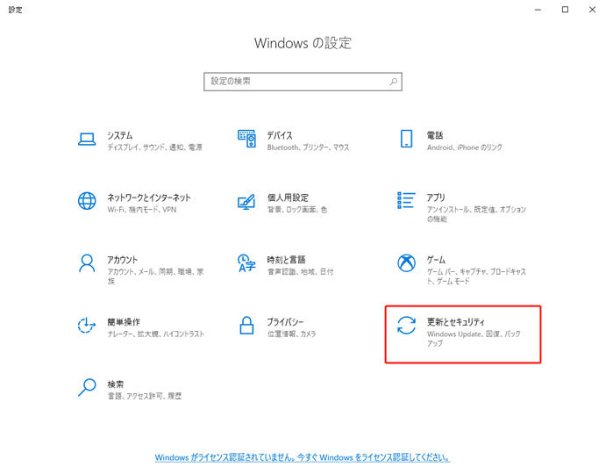This screenshot has height=474, width=606.
Task: Choose the 更新とセキュリティ heading
Action: (456, 322)
